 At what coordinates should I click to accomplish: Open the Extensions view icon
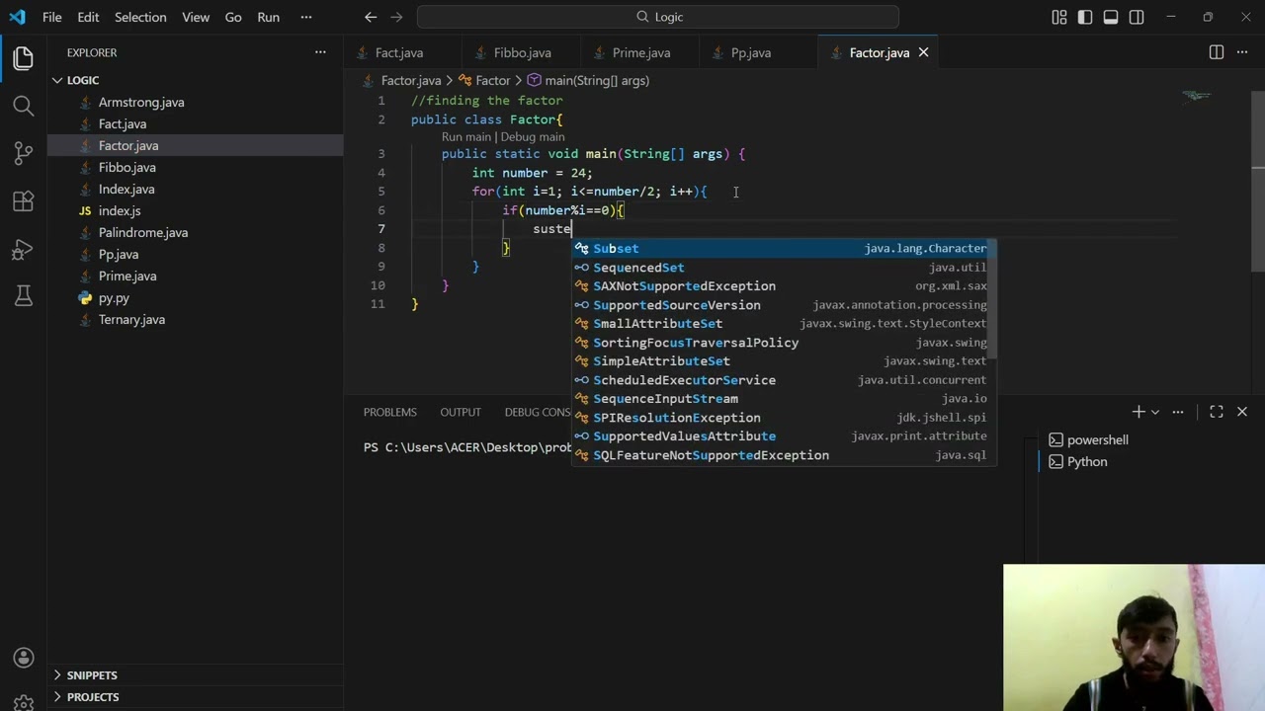(24, 200)
